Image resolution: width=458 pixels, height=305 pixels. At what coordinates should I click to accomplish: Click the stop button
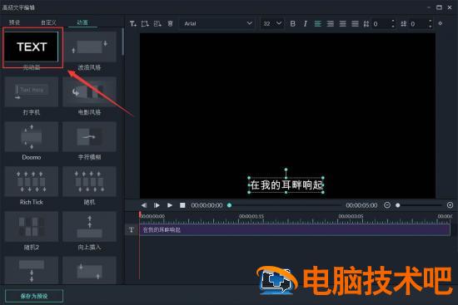182,205
